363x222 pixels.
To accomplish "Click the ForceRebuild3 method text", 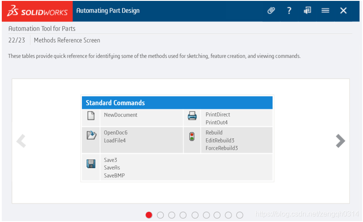I will pyautogui.click(x=222, y=148).
